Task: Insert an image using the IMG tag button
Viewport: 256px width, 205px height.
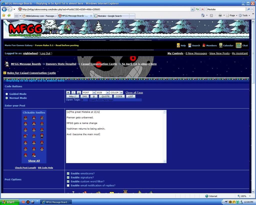Action: click(84, 96)
